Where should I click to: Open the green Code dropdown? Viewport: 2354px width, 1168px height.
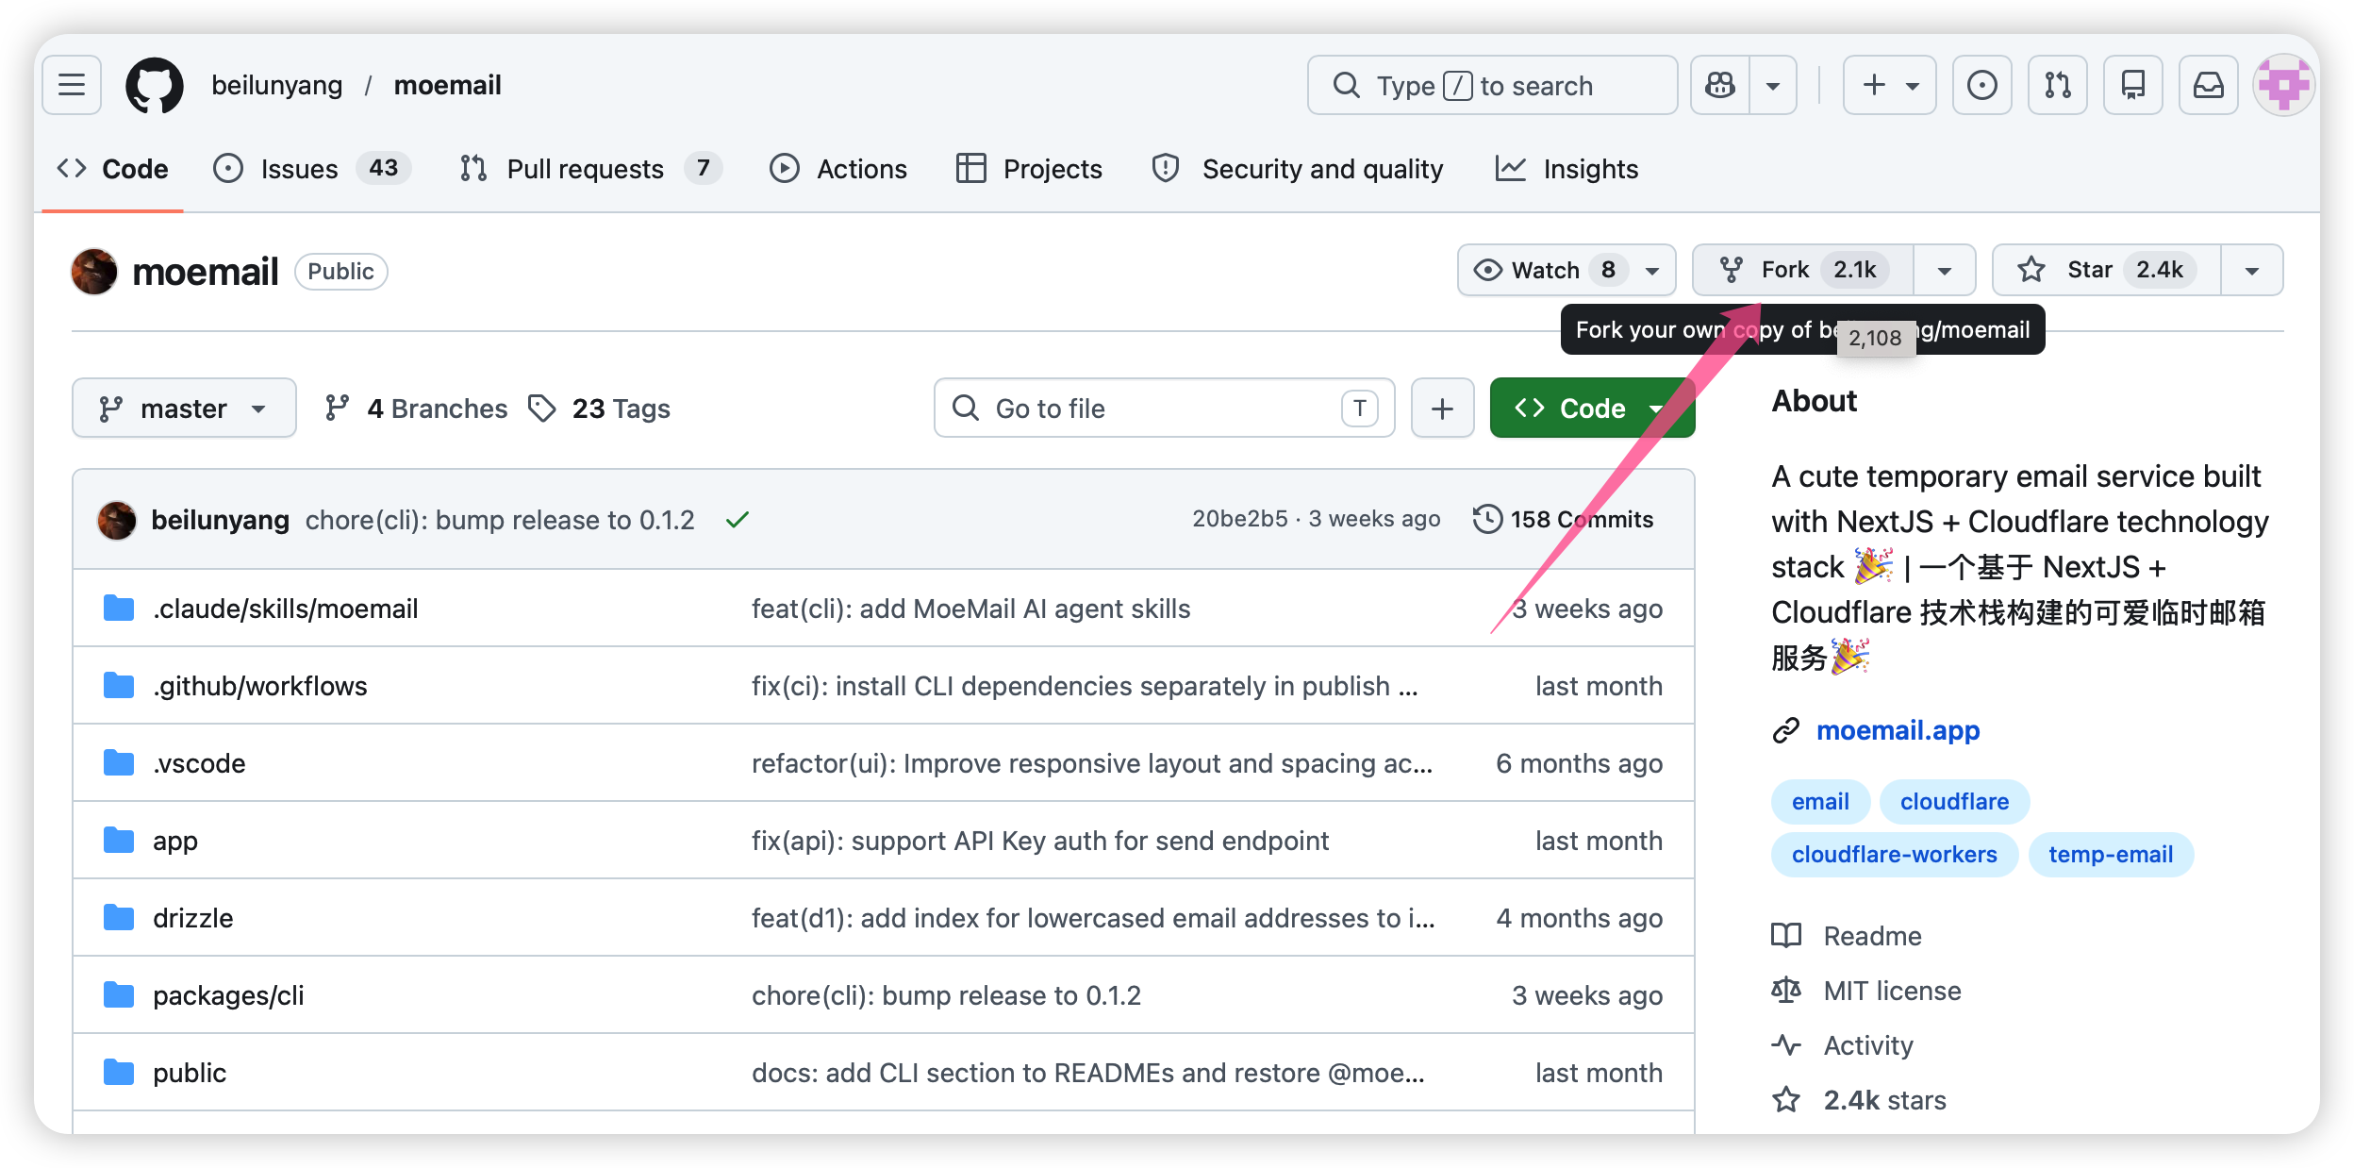(1591, 408)
